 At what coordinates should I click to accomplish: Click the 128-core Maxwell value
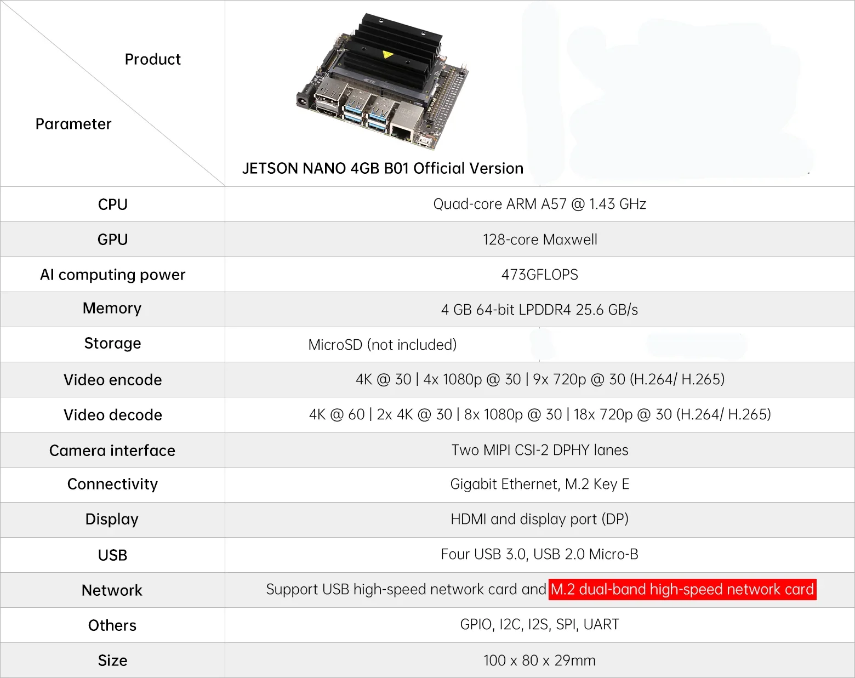539,240
